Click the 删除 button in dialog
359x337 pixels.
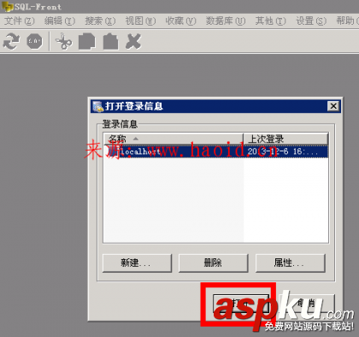point(213,263)
